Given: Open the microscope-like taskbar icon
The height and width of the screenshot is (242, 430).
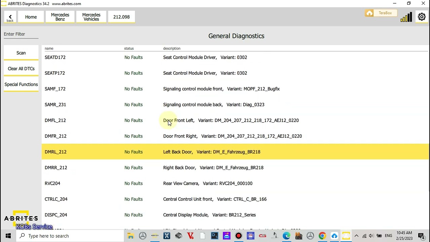Looking at the screenshot, I should pos(274,236).
